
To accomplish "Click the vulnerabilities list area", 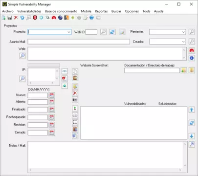I will pyautogui.click(x=133, y=123).
